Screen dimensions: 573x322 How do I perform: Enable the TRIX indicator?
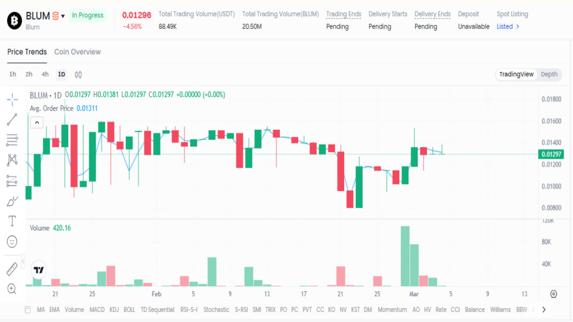(x=270, y=310)
